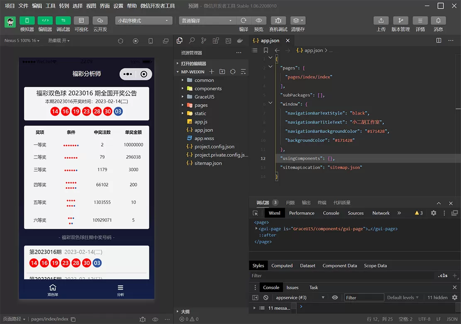Expand the components folder in explorer

click(208, 88)
